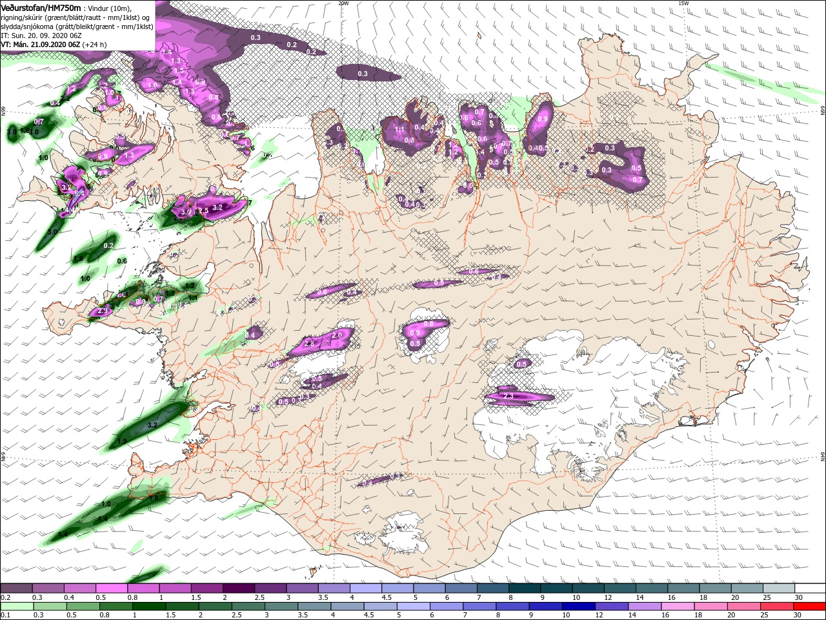Viewport: 826px width, 620px height.
Task: Click the 'VT: Mán. 21.09.2020 06Z' valid time
Action: click(40, 45)
